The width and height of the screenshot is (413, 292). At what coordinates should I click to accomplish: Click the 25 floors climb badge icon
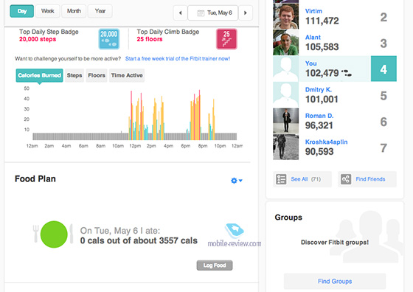pos(226,39)
